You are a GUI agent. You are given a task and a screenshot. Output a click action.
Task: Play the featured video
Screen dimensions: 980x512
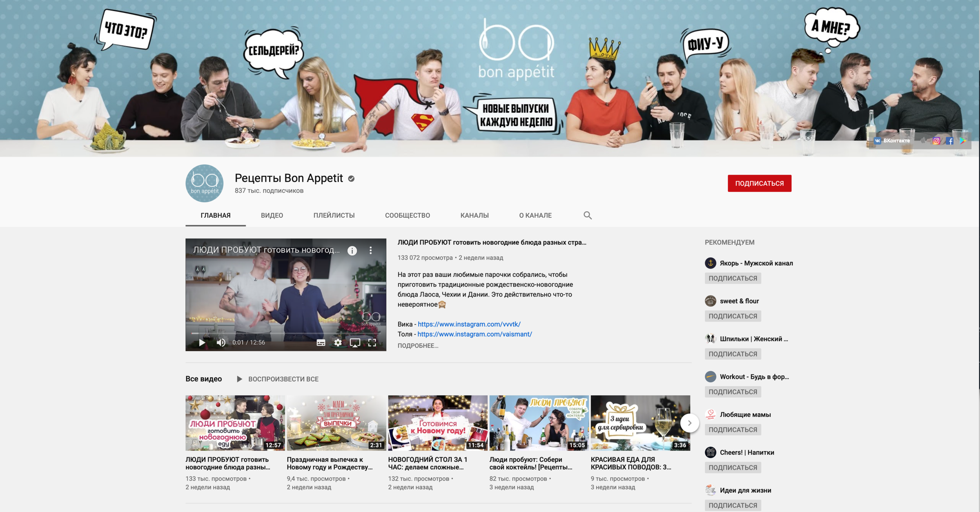click(x=202, y=343)
